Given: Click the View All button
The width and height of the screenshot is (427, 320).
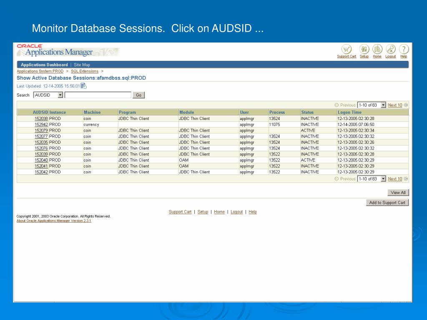Looking at the screenshot, I should (398, 192).
